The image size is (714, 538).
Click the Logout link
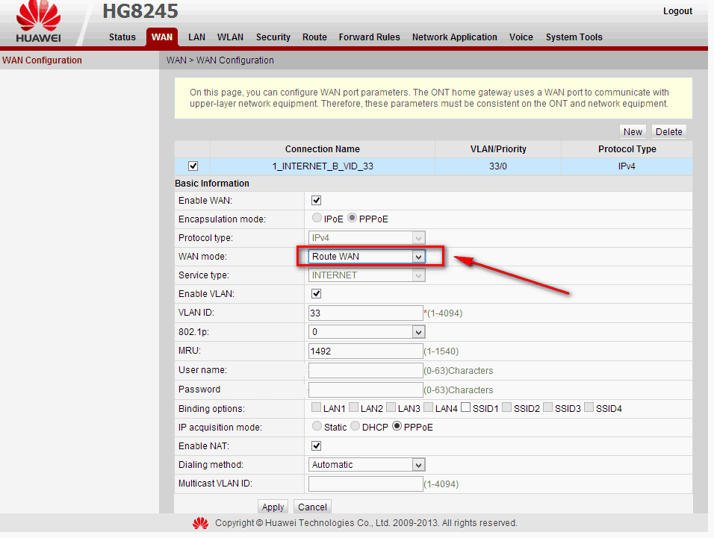(677, 11)
